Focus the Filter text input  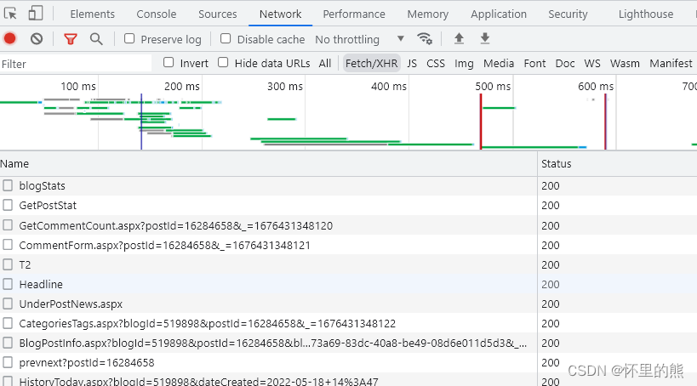tap(76, 64)
